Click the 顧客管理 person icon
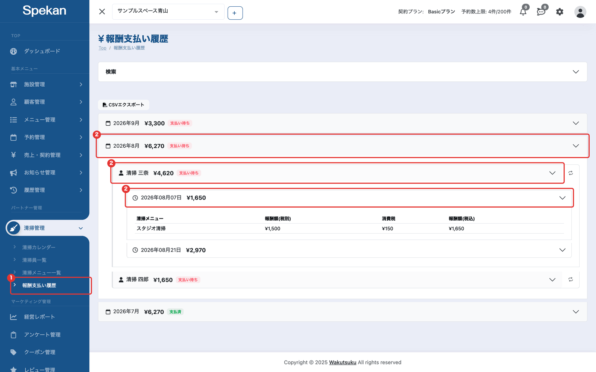Viewport: 596px width, 372px height. (13, 102)
